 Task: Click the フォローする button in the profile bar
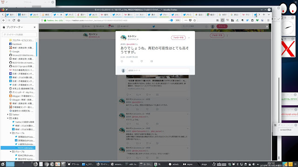(217, 35)
